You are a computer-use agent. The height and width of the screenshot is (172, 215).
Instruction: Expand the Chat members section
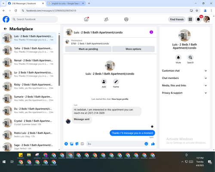(184, 78)
